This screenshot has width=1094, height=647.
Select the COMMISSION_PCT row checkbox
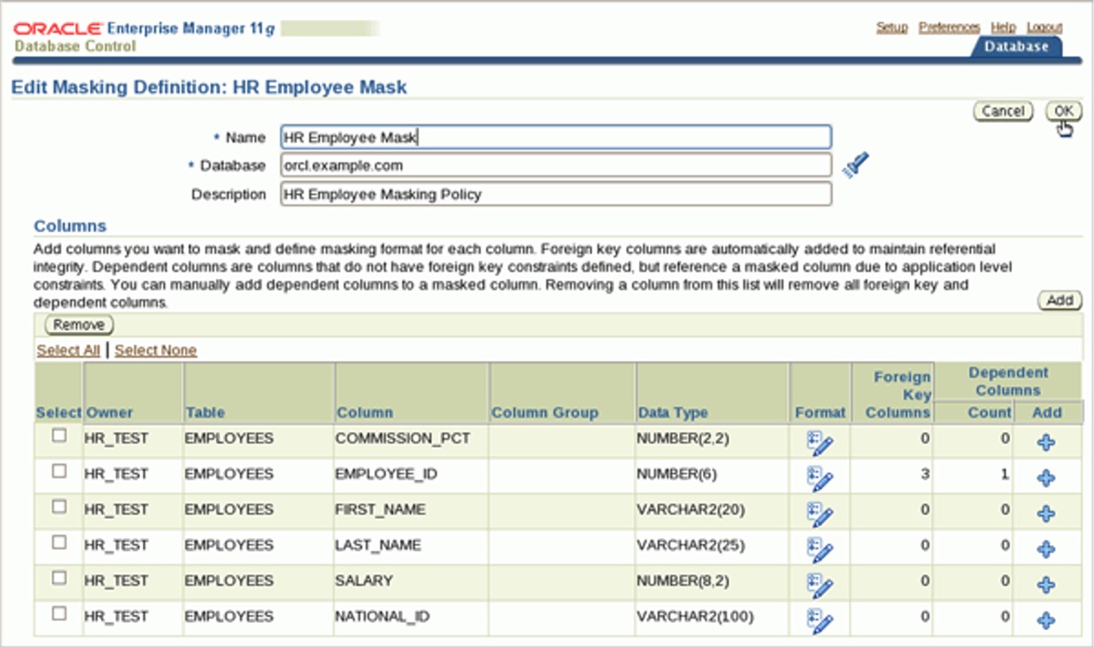click(x=59, y=435)
